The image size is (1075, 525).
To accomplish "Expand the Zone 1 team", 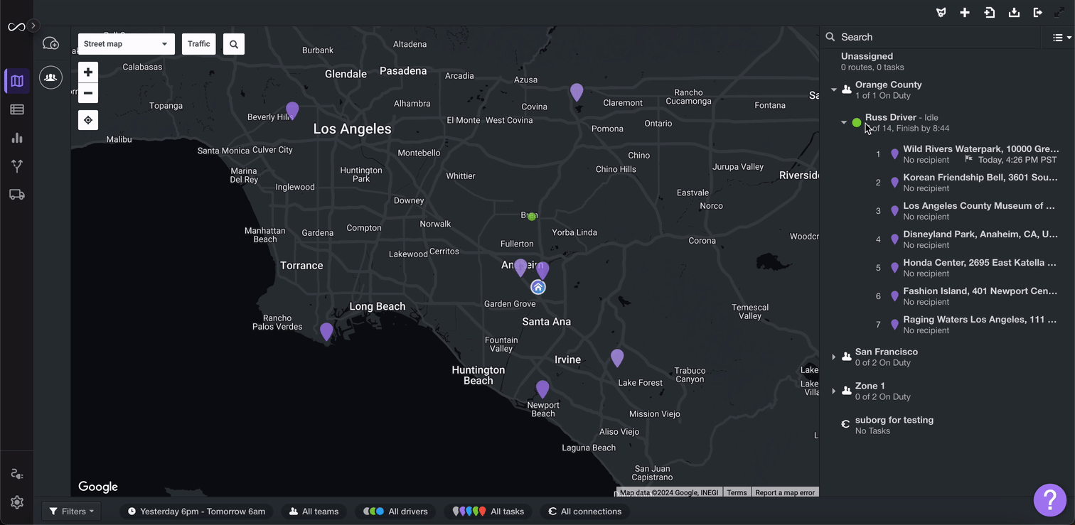I will tap(834, 391).
